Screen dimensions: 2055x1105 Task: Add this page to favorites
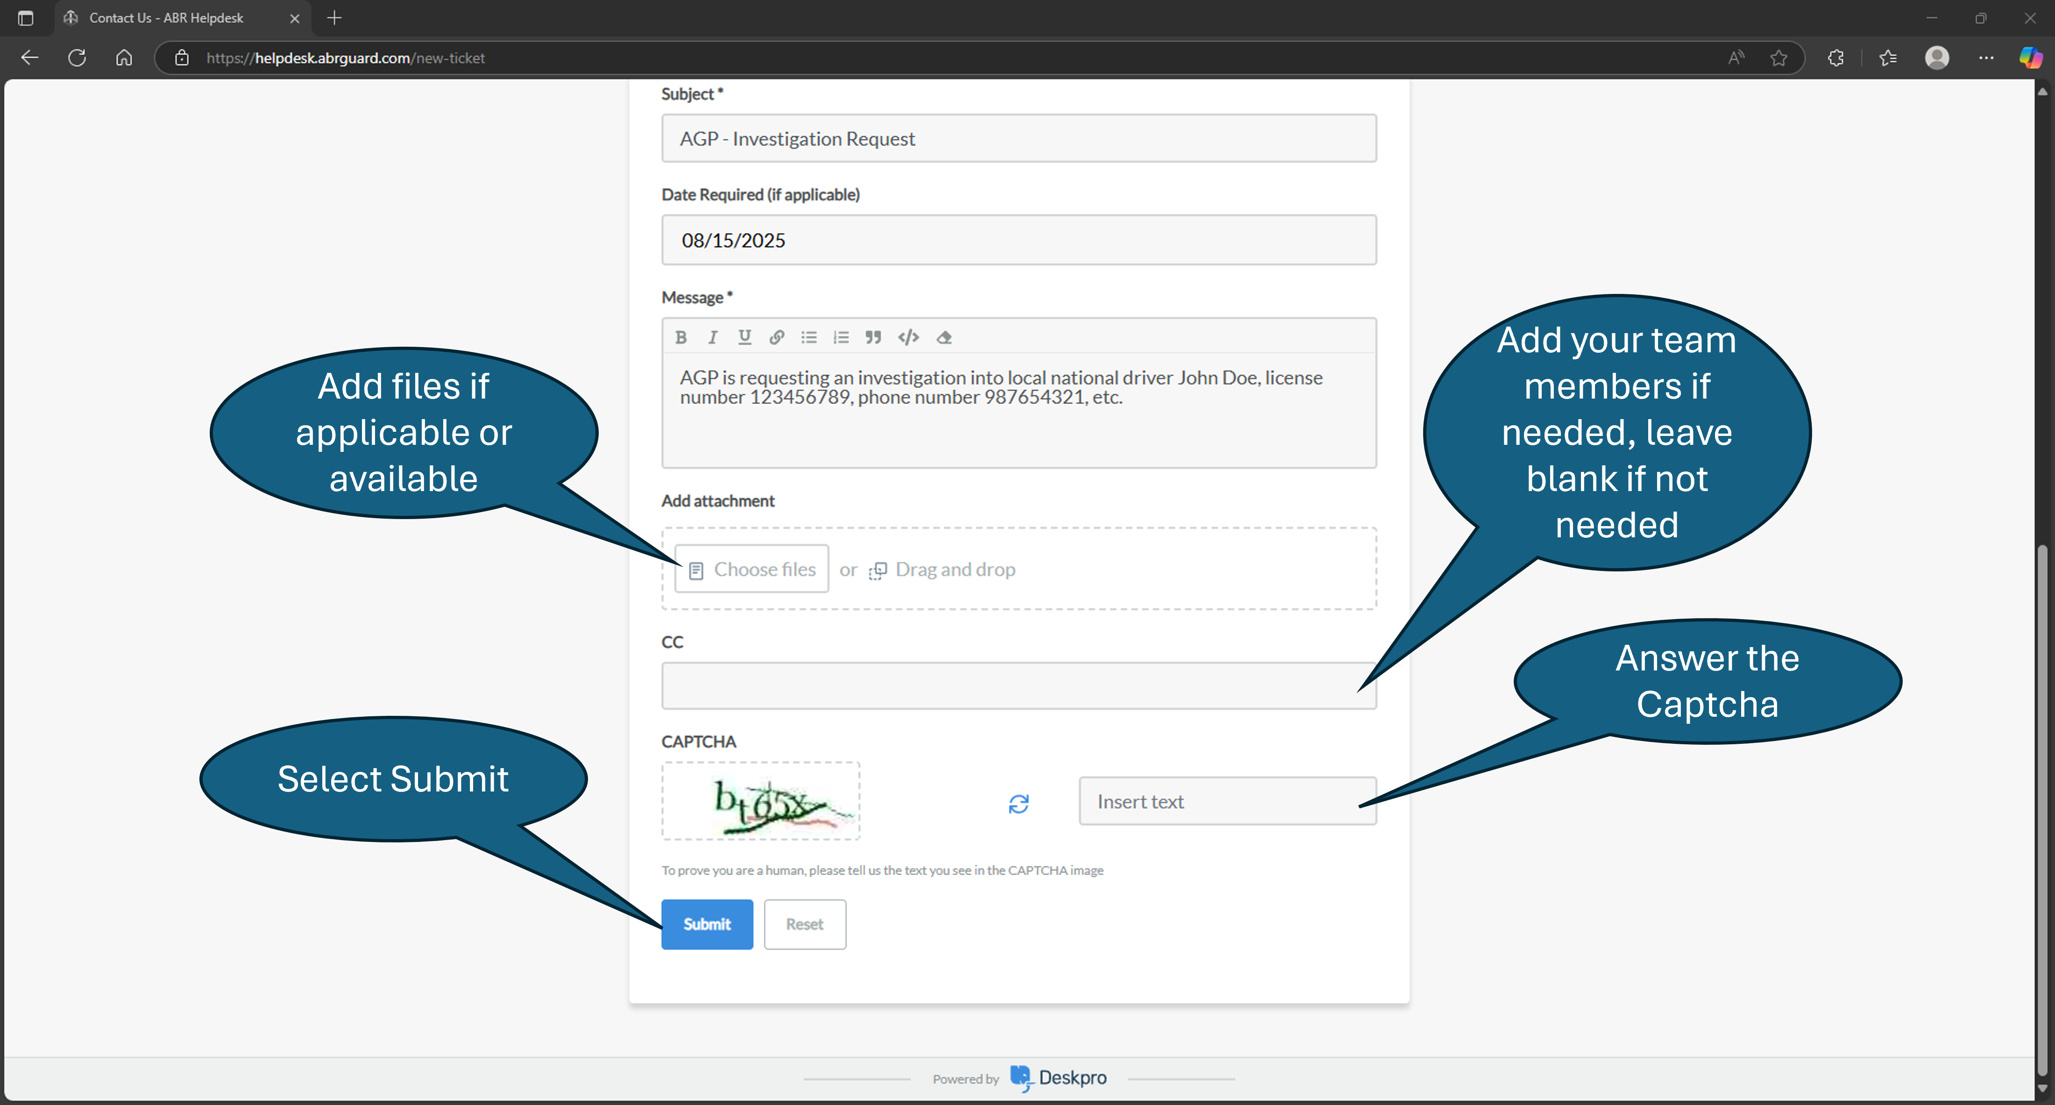tap(1778, 57)
